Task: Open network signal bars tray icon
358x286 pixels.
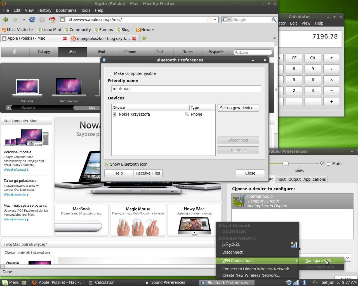Action: (296, 282)
